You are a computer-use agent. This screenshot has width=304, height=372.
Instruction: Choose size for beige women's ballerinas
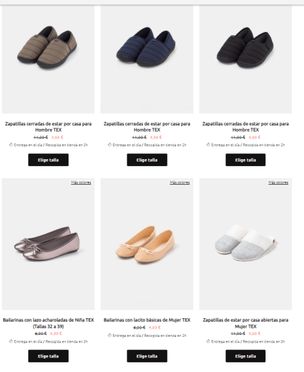point(147,356)
